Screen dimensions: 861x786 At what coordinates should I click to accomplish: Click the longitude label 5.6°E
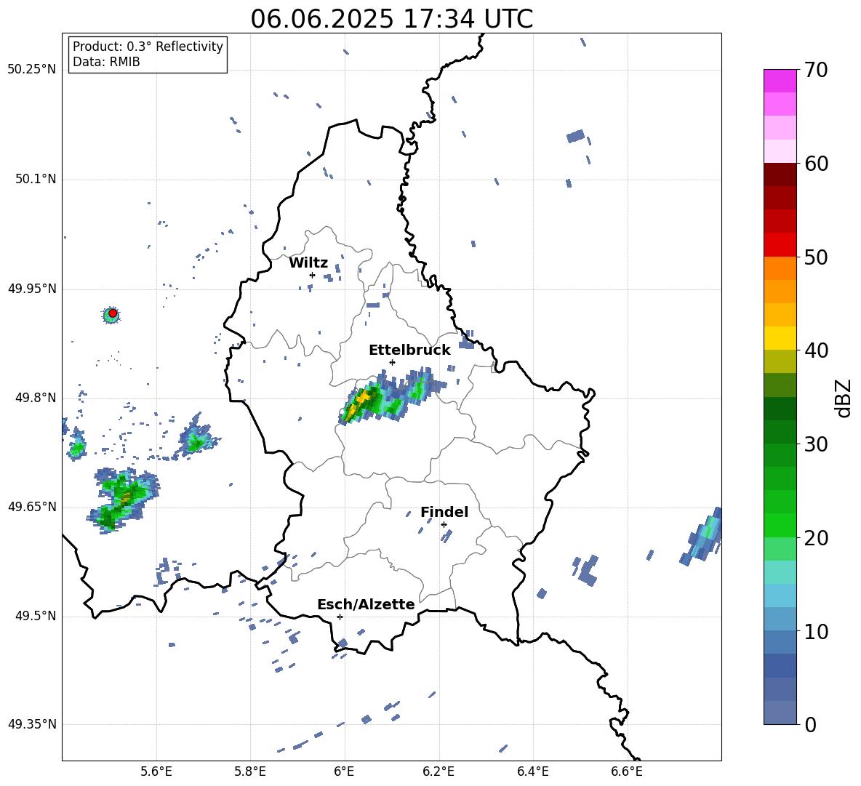(156, 771)
